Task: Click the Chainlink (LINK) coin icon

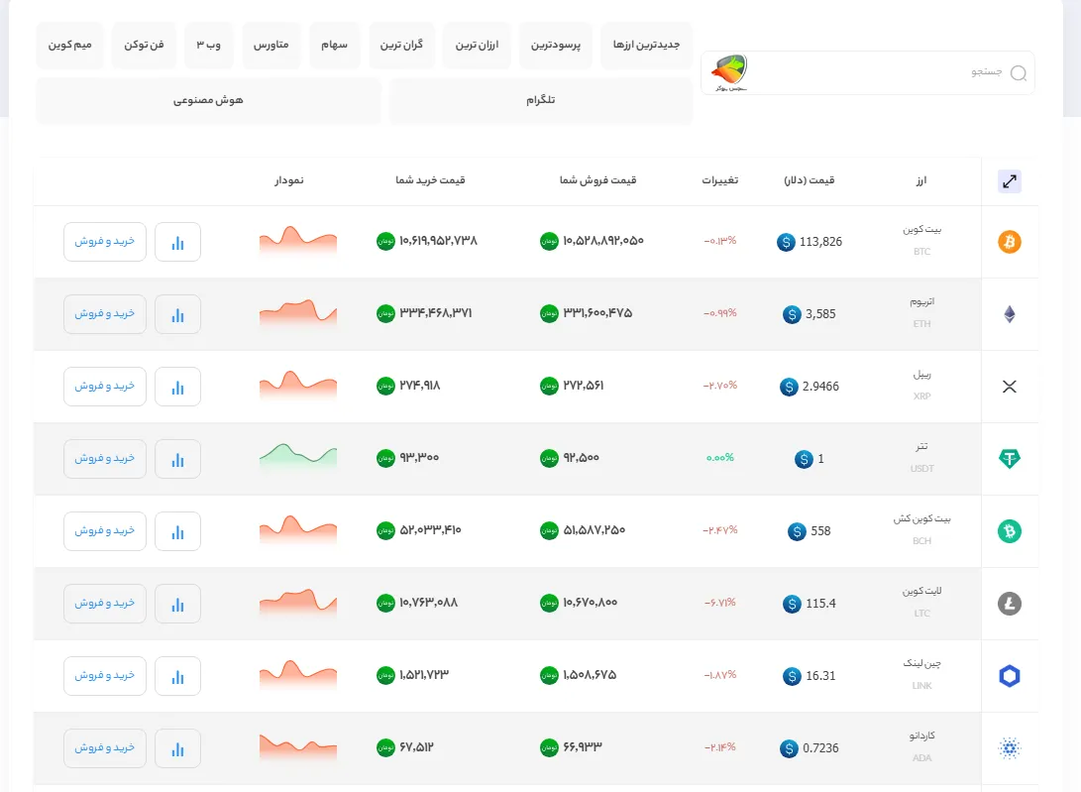Action: pos(1009,676)
